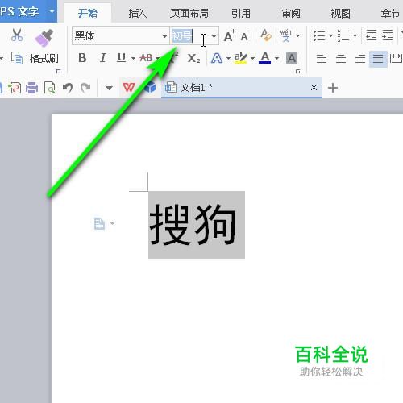Image resolution: width=403 pixels, height=403 pixels.
Task: Click the Redo arrow icon
Action: coord(85,88)
